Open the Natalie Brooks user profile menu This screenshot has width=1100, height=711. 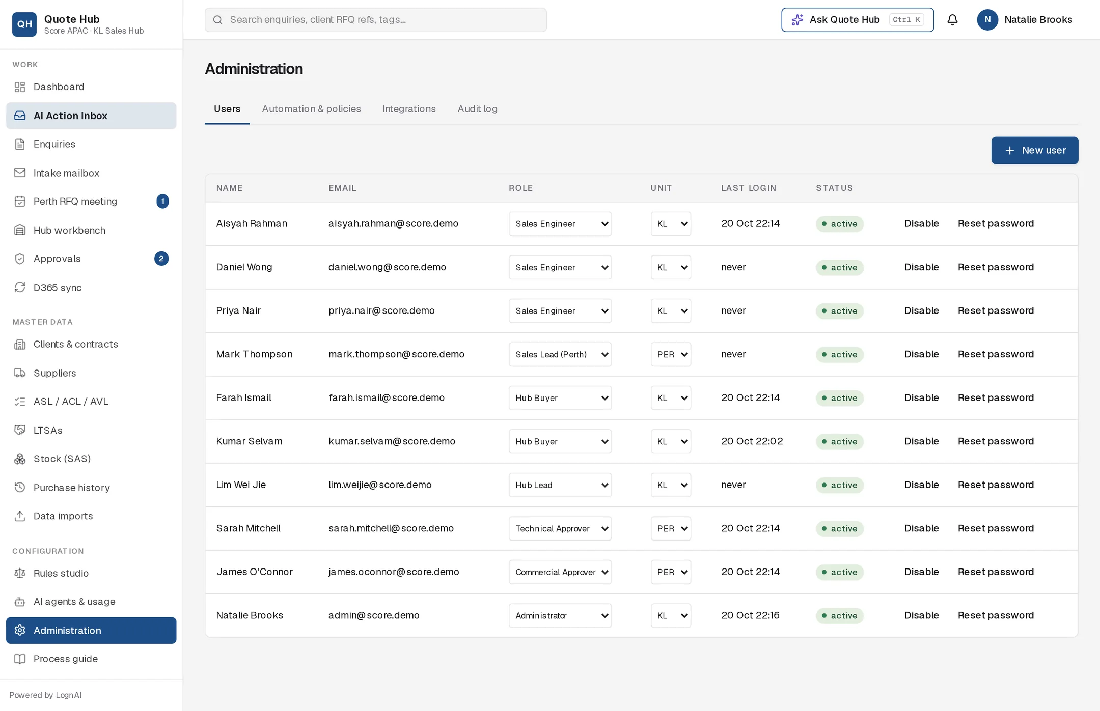1025,19
